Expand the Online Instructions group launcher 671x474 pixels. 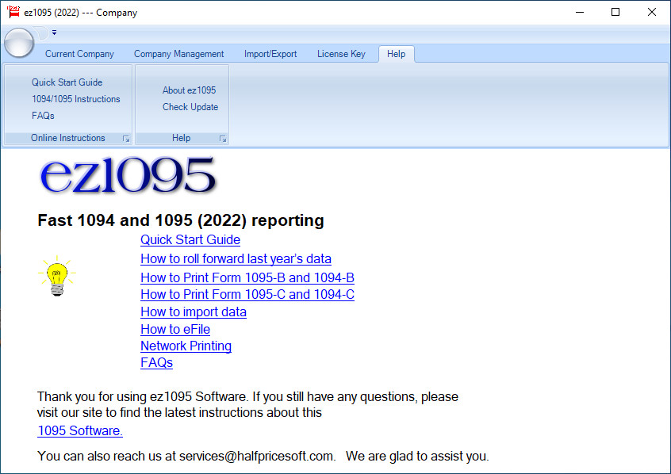coord(126,139)
